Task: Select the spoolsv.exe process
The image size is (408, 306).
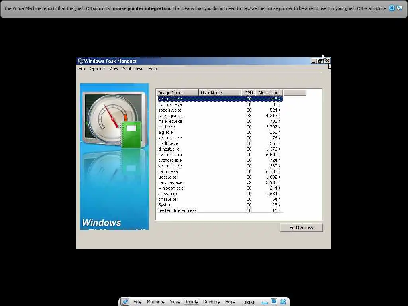Action: click(x=220, y=110)
